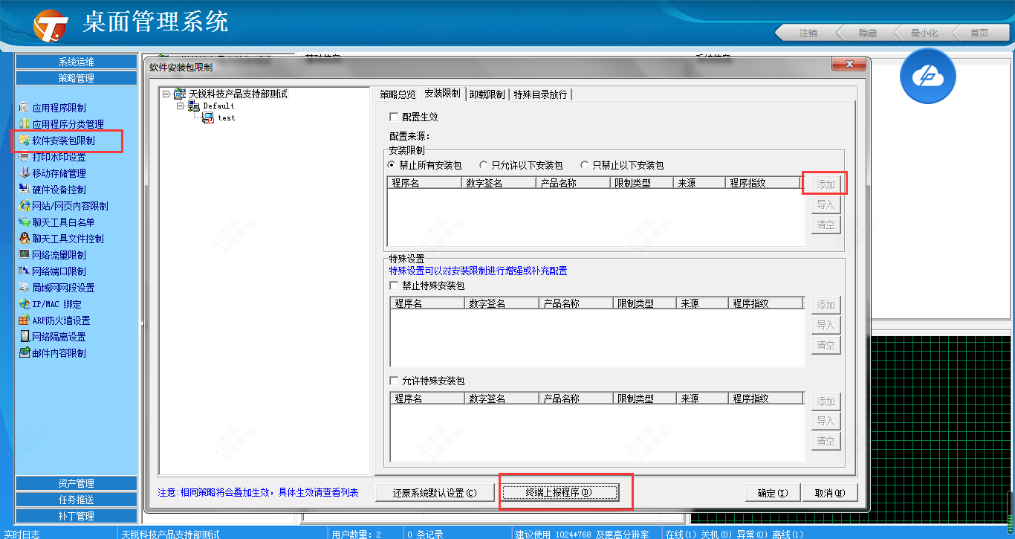The width and height of the screenshot is (1015, 539).
Task: Click 实时日志 in the status bar
Action: click(22, 534)
